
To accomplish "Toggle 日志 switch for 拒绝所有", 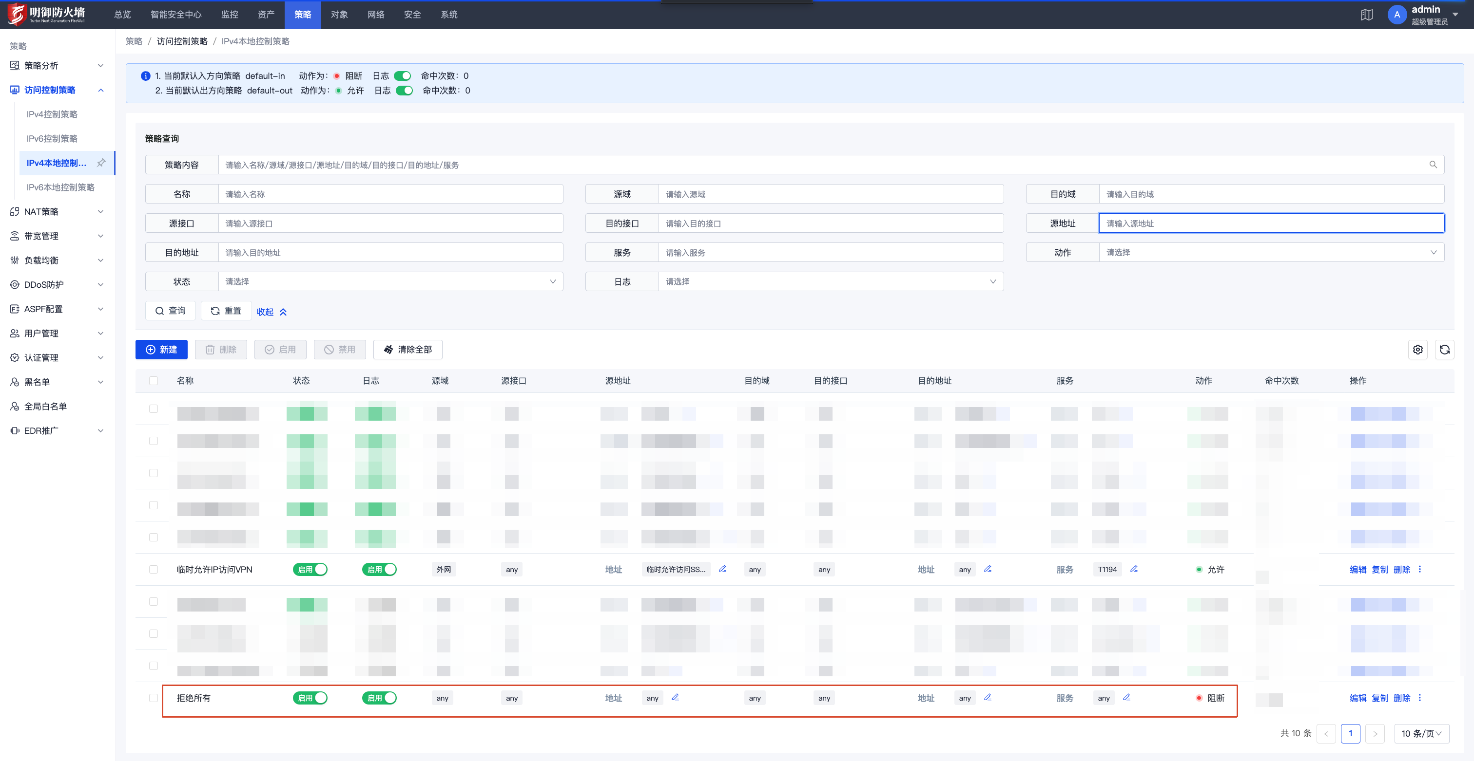I will [379, 698].
